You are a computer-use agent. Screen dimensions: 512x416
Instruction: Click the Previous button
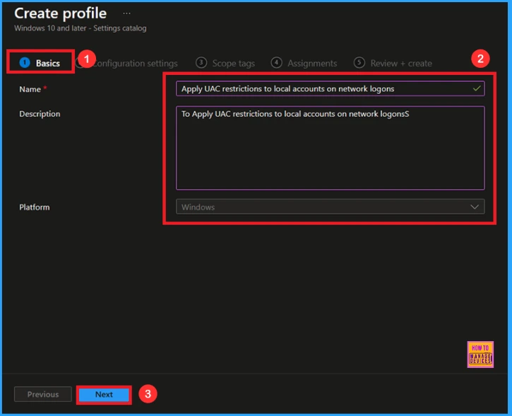tap(43, 394)
